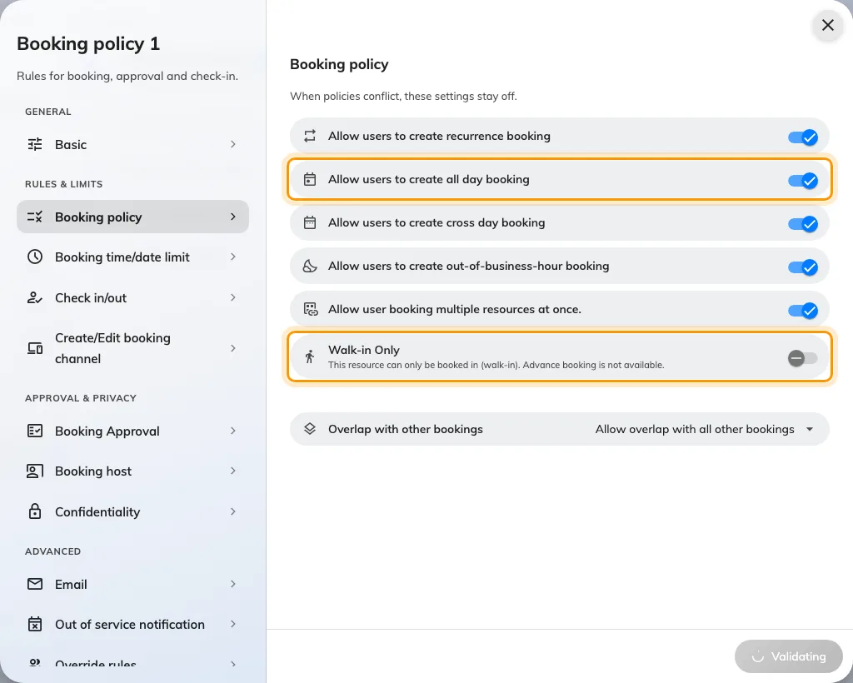853x683 pixels.
Task: Click the Confidentiality lock icon
Action: (x=35, y=511)
